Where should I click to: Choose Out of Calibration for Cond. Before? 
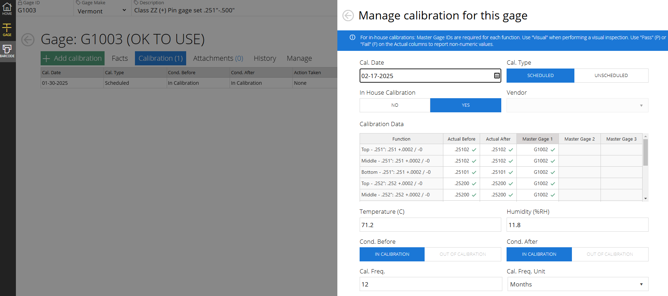462,254
